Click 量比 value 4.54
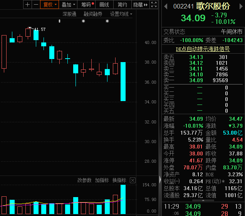 tap(237, 140)
